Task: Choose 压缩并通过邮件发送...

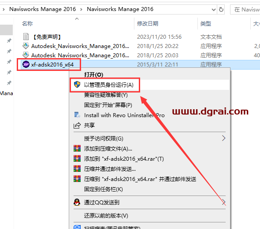Action: coord(110,169)
